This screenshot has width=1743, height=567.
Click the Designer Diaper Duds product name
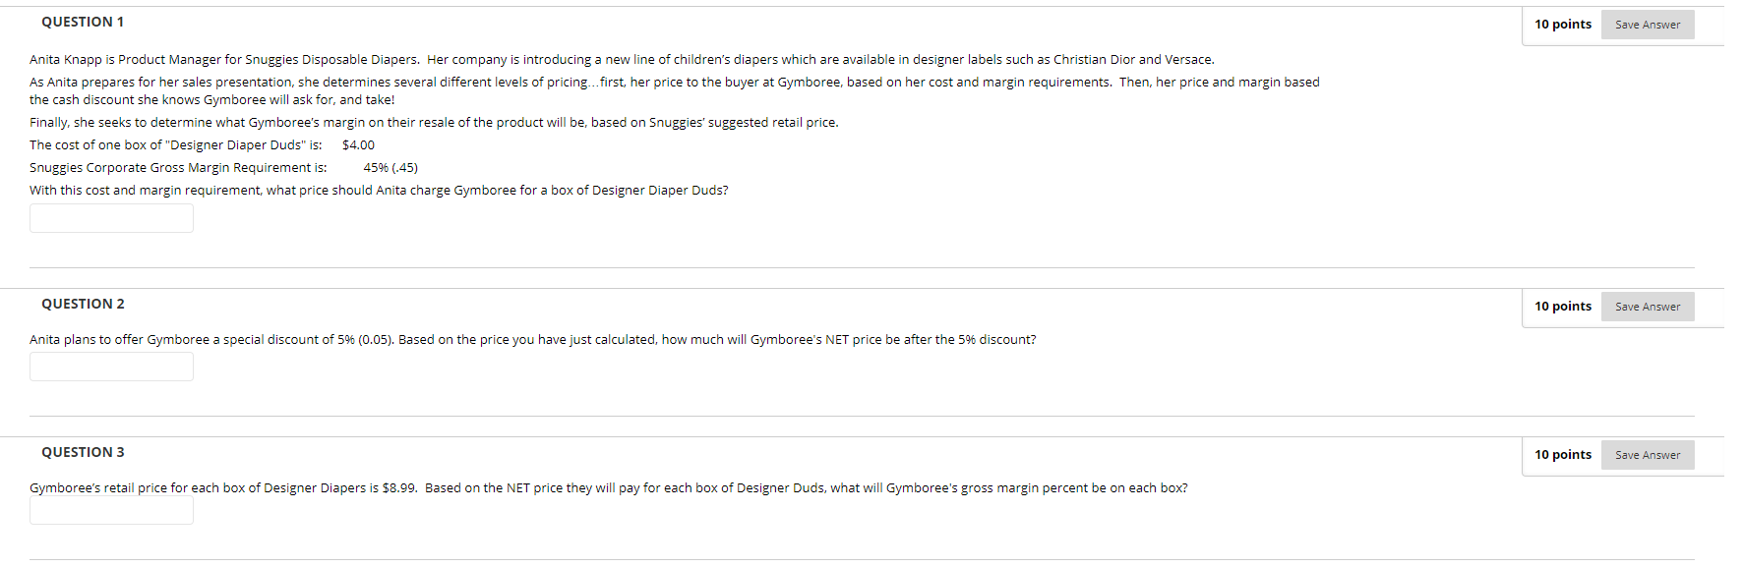[x=234, y=144]
